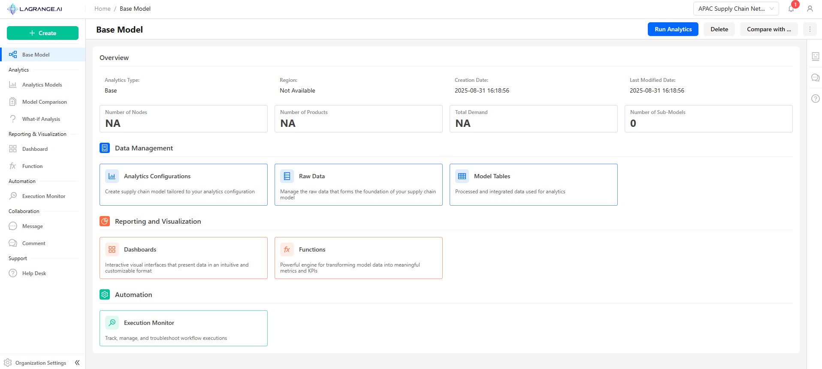Image resolution: width=822 pixels, height=369 pixels.
Task: Open the Raw Data card
Action: (x=358, y=185)
